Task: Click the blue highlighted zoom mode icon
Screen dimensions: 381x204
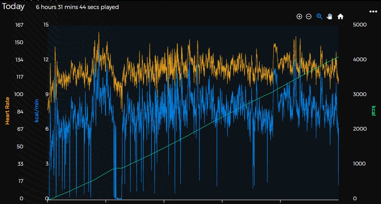Action: tap(319, 16)
